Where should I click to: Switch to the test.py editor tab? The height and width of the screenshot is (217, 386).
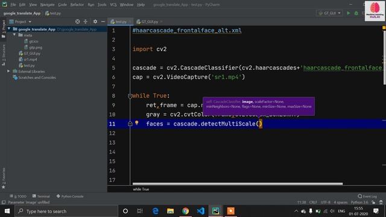(x=121, y=22)
